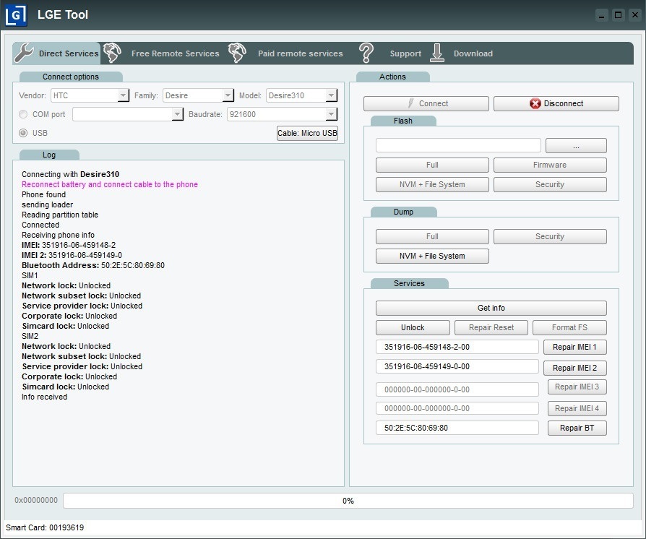This screenshot has width=646, height=539.
Task: Open the Model dropdown showing Desire310
Action: [x=332, y=95]
